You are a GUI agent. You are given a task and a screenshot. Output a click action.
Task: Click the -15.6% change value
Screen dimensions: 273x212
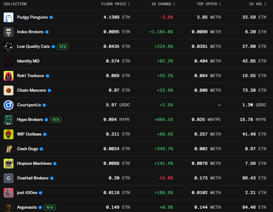[165, 178]
